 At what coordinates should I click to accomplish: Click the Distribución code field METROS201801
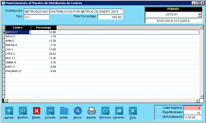click(36, 12)
